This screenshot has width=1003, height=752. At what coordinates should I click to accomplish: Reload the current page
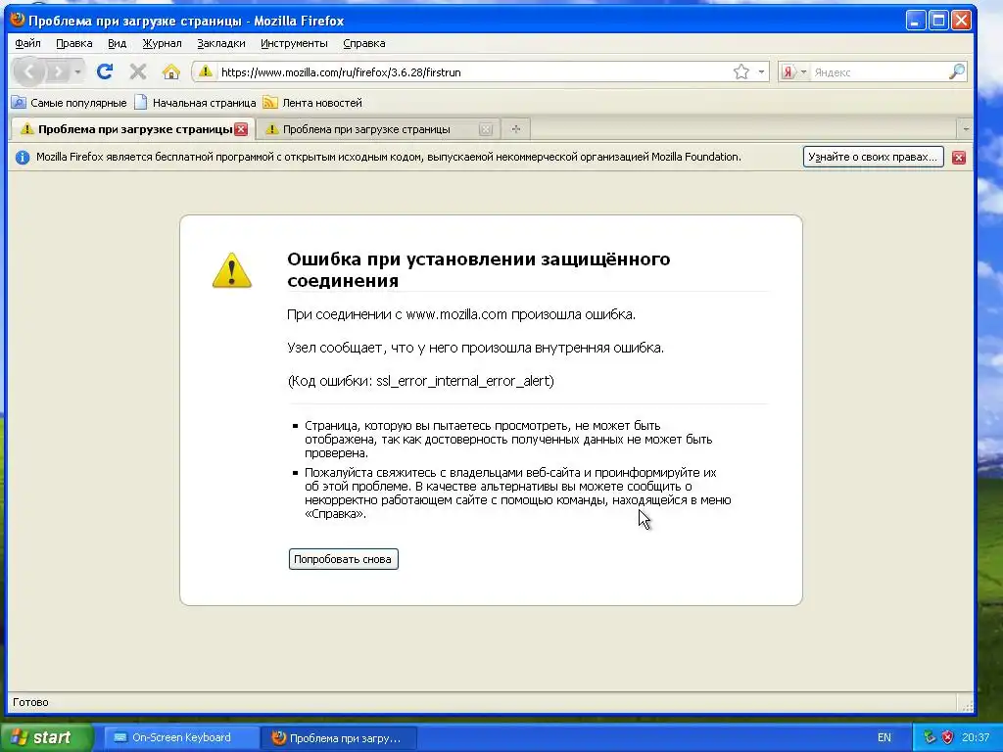(105, 71)
